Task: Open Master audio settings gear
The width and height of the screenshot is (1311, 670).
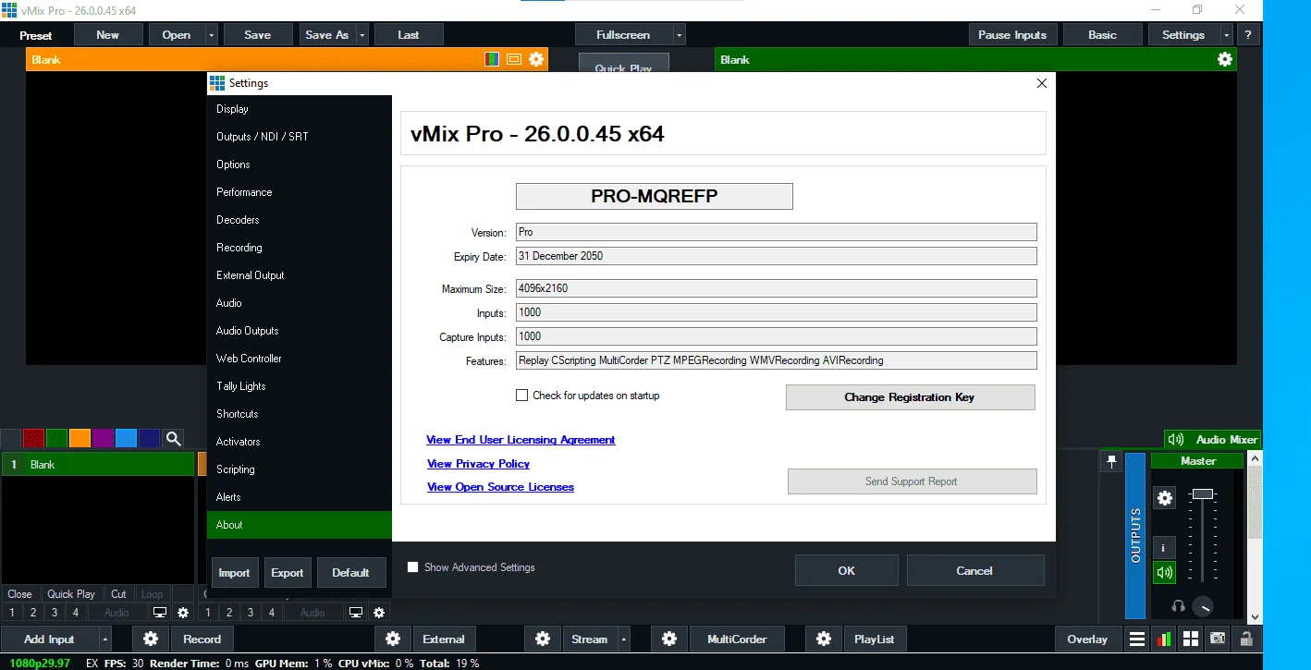Action: click(1165, 498)
